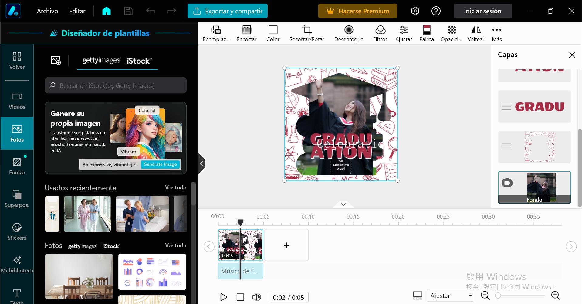
Task: Switch to the local photos tab
Action: pos(56,61)
